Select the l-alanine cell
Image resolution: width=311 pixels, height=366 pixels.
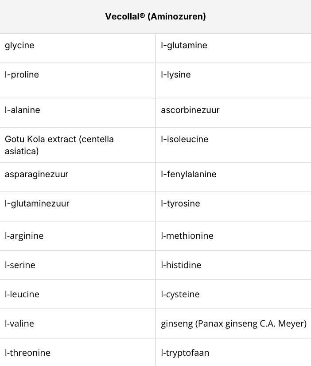click(x=22, y=110)
